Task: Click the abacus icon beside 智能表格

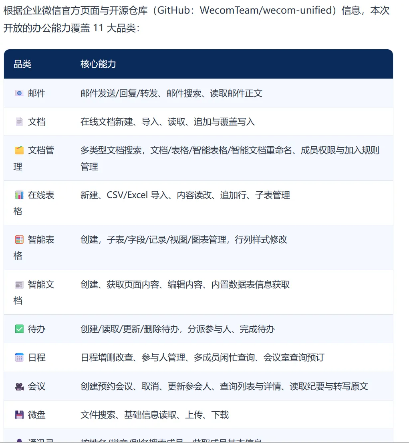Action: tap(19, 240)
